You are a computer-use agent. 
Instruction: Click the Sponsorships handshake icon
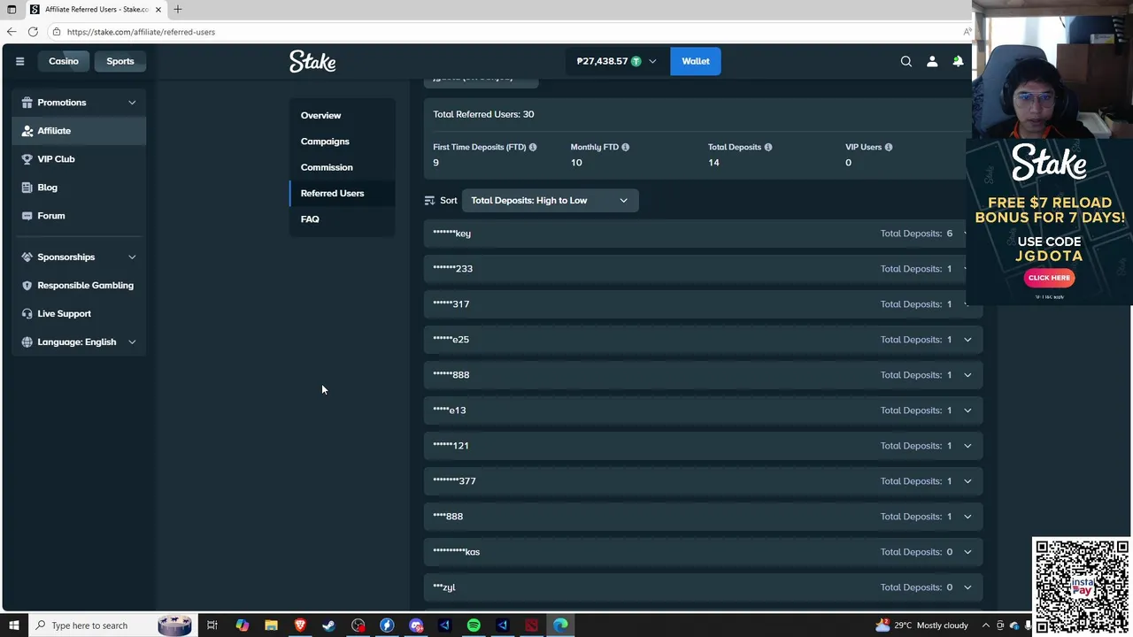[x=27, y=257]
